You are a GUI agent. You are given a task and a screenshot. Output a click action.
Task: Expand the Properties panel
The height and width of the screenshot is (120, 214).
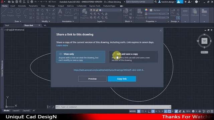151,21
